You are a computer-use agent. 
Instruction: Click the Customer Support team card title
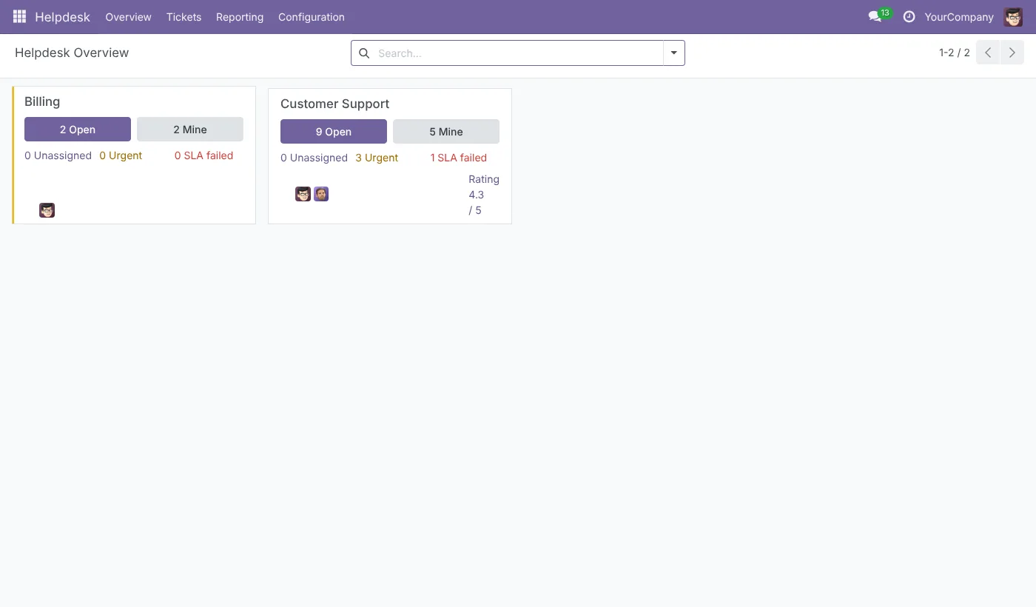tap(334, 104)
